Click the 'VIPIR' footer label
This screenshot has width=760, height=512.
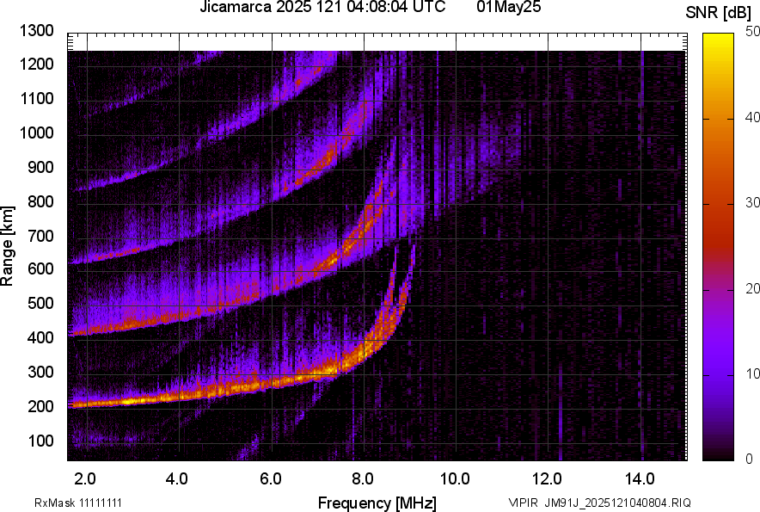tap(523, 503)
